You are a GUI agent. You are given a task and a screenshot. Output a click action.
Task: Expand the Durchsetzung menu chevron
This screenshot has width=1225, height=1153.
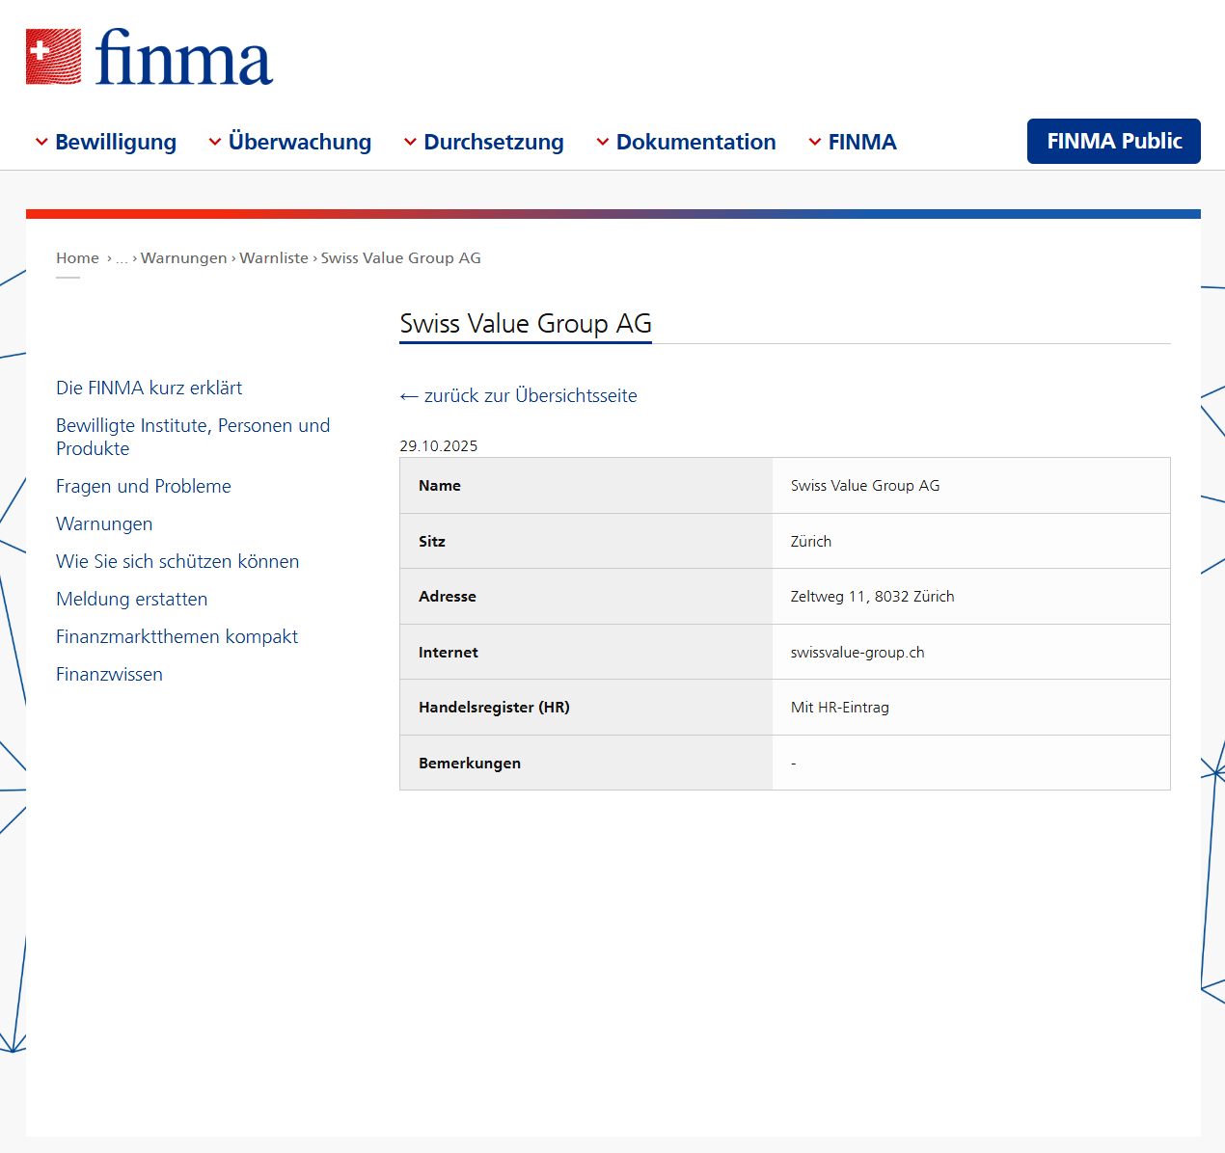coord(410,142)
